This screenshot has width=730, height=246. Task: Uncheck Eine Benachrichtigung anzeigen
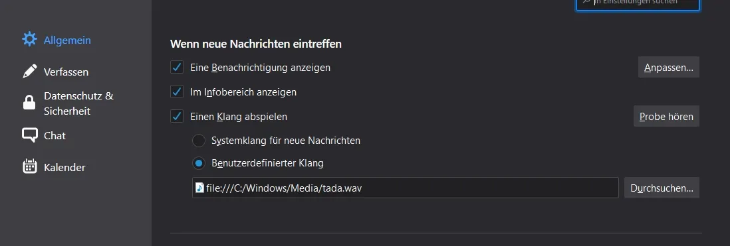[176, 68]
